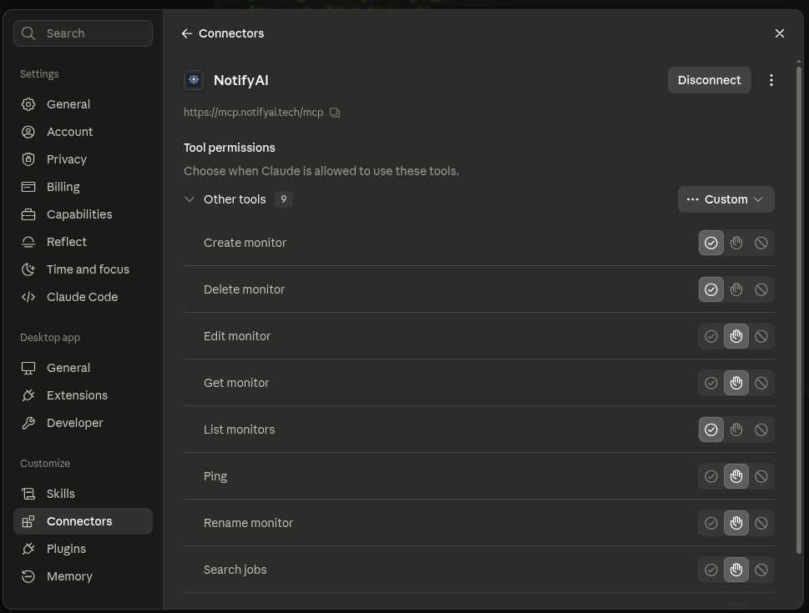Block the Create monitor tool

coord(761,243)
